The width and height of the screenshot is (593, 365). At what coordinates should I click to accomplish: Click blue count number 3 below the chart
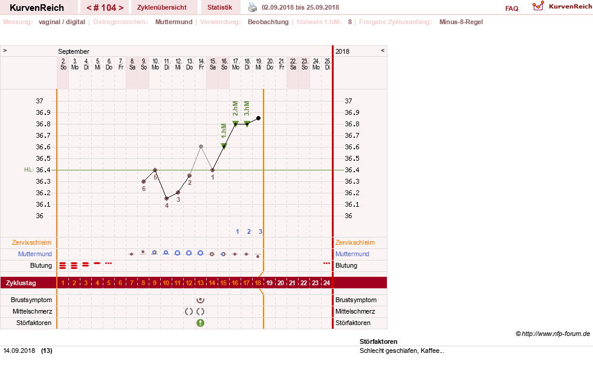pyautogui.click(x=260, y=231)
